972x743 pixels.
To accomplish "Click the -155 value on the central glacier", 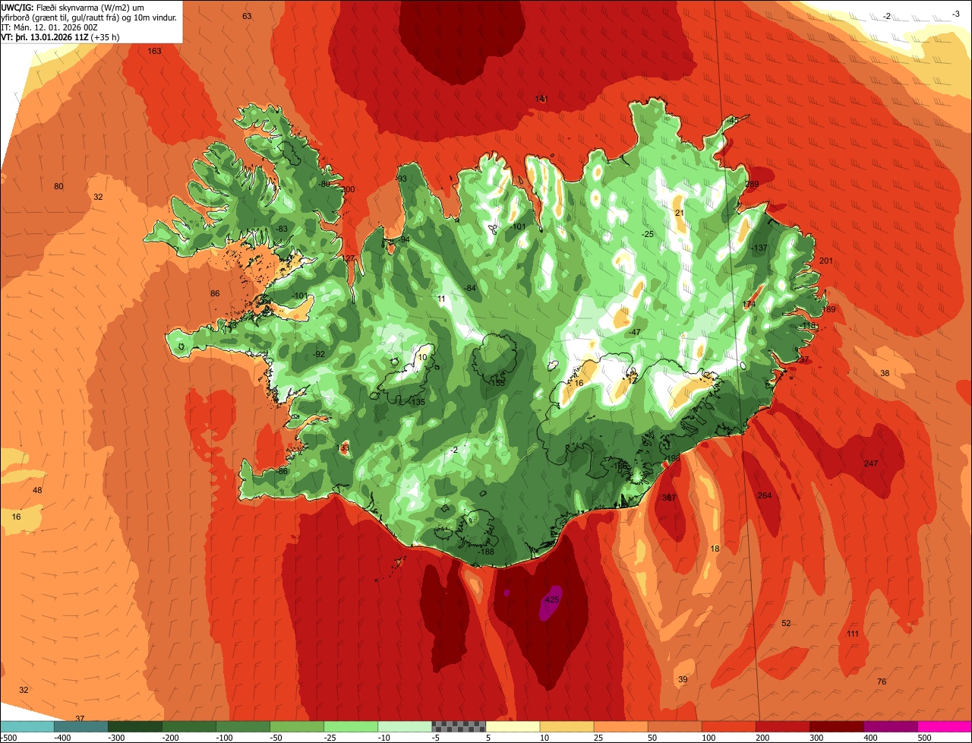I will tap(497, 383).
